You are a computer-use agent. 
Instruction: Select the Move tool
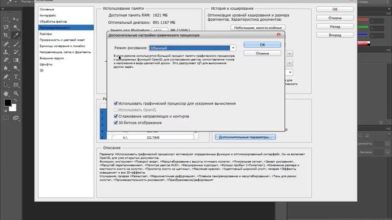click(x=16, y=19)
